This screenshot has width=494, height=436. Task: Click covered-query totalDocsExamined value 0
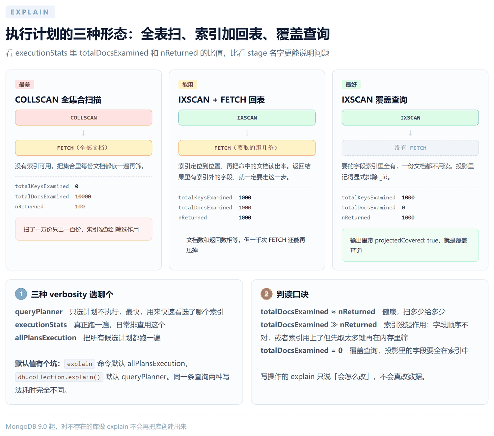pyautogui.click(x=403, y=208)
